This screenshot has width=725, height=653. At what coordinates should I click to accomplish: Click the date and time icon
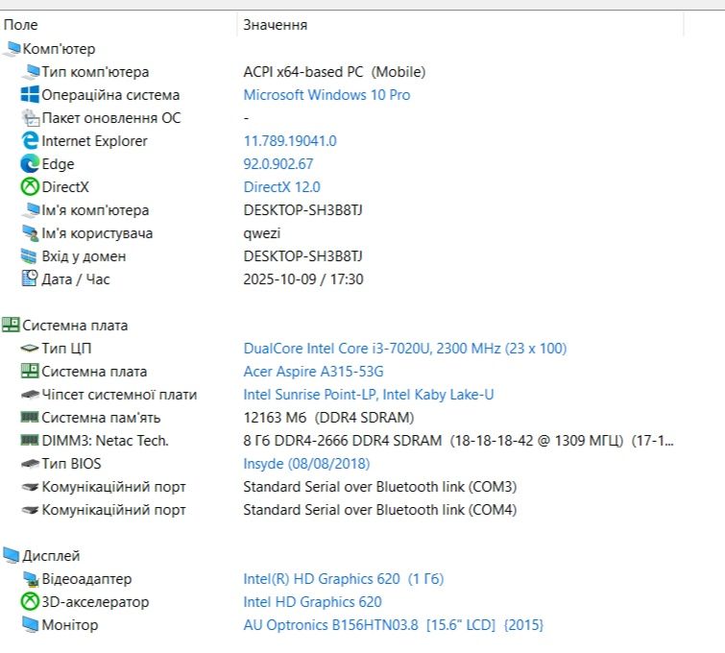click(x=30, y=279)
